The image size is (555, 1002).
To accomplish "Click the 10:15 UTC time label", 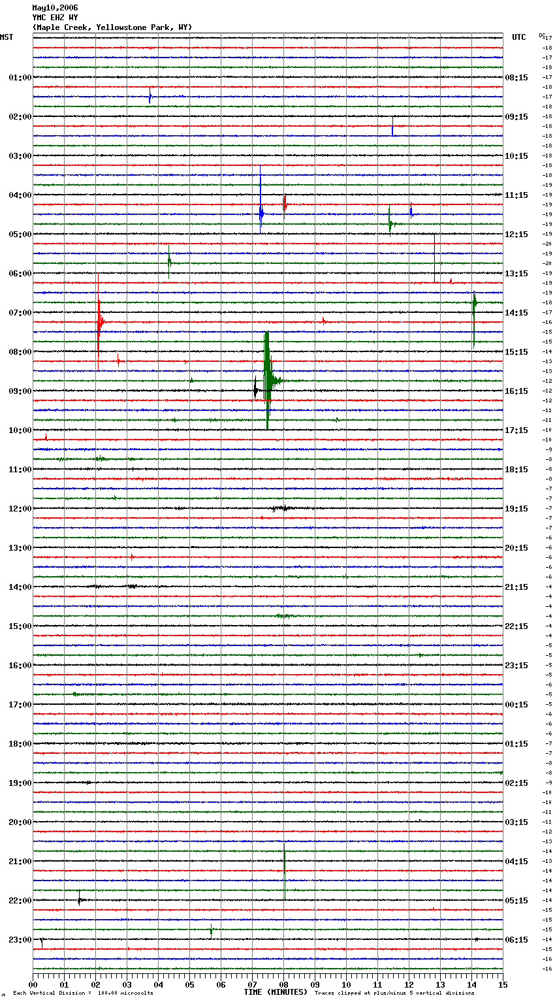I will (516, 156).
